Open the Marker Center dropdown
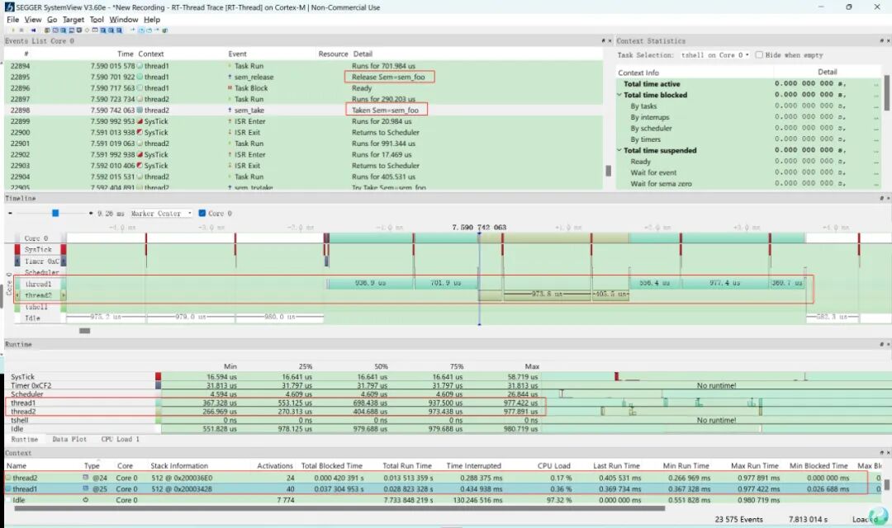892x528 pixels. coord(160,213)
